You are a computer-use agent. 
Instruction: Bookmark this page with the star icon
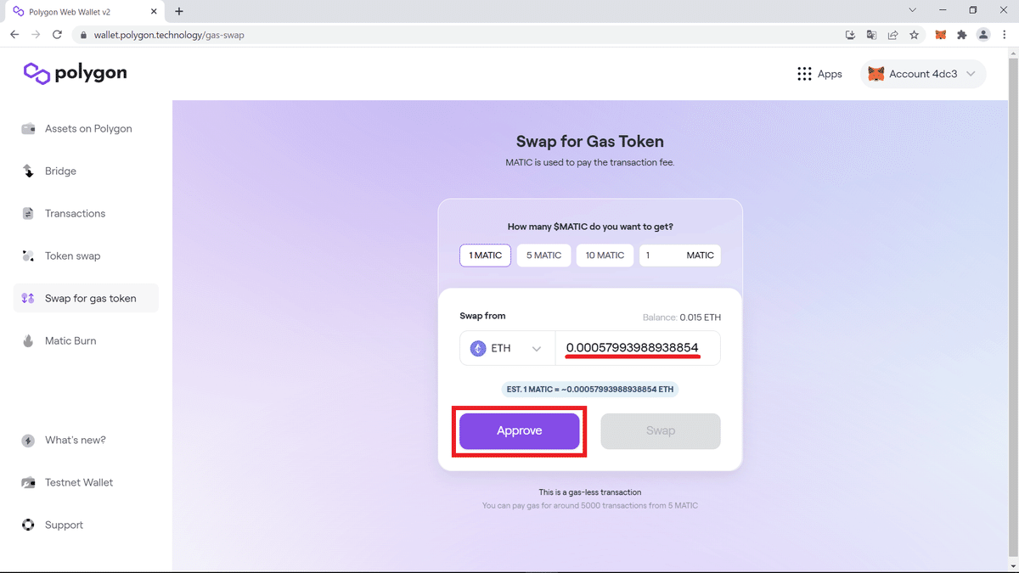click(x=915, y=35)
